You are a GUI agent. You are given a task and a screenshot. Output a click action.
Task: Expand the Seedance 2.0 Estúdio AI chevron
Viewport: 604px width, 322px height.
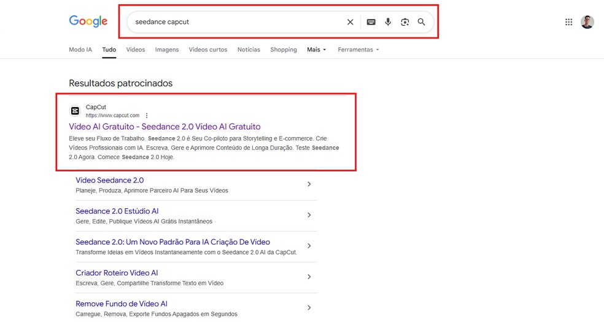coord(309,215)
